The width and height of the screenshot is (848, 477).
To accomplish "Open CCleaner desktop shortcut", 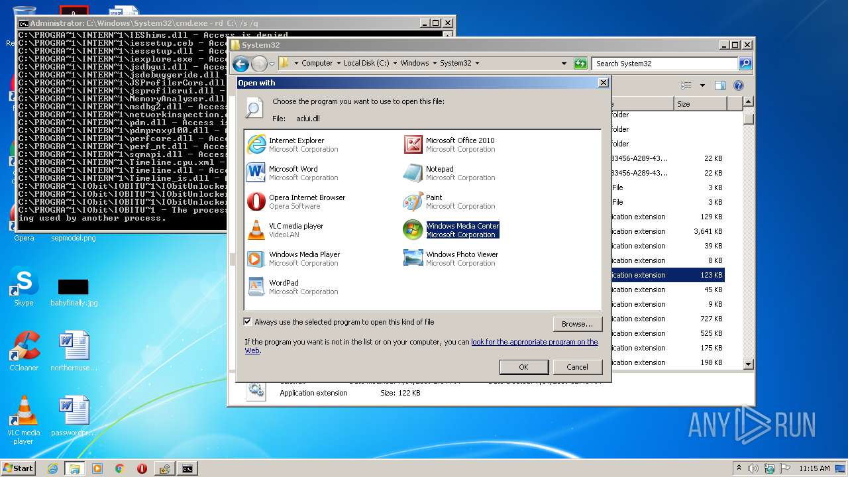I will [x=24, y=351].
